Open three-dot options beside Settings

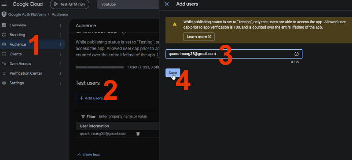point(61,83)
